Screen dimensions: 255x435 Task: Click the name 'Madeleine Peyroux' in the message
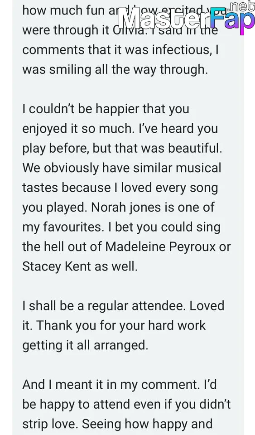pos(160,246)
